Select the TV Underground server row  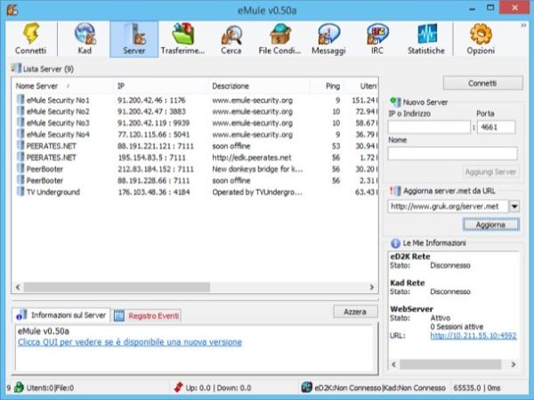pos(53,192)
